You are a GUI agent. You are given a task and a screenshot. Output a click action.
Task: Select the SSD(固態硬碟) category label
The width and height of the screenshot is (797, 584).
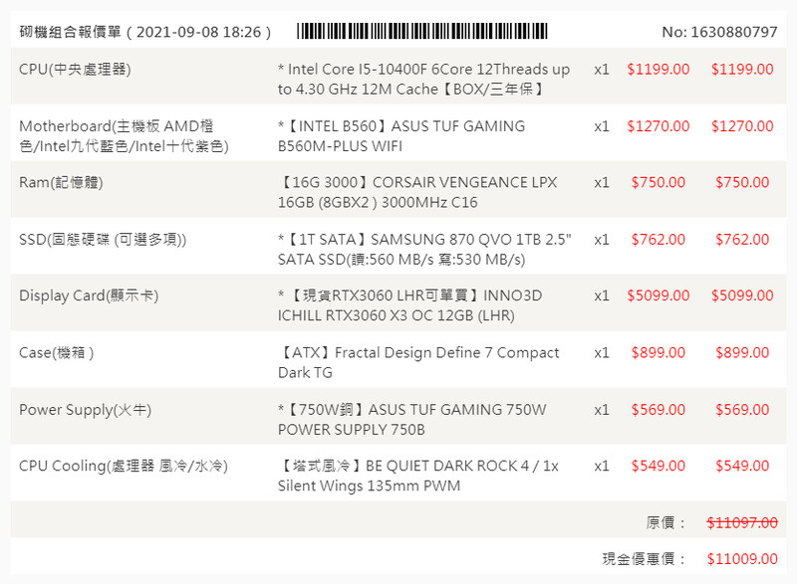(103, 240)
